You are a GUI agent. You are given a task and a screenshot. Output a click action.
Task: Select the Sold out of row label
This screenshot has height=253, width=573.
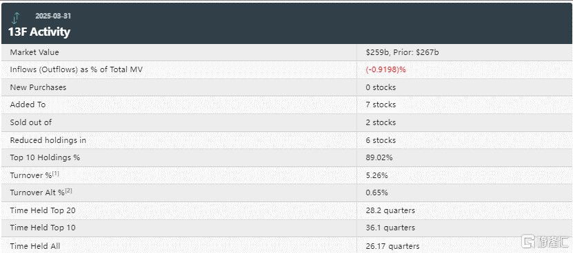coord(31,122)
